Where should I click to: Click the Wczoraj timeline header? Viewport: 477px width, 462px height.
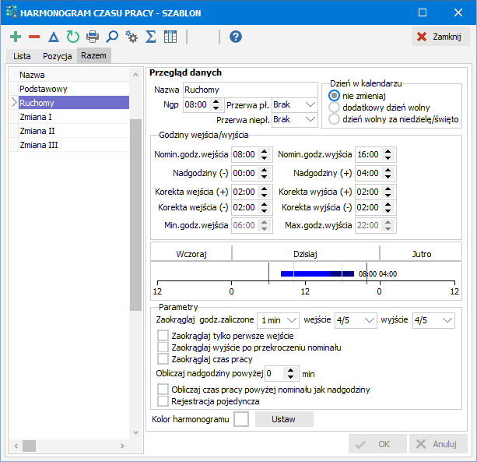(x=191, y=254)
